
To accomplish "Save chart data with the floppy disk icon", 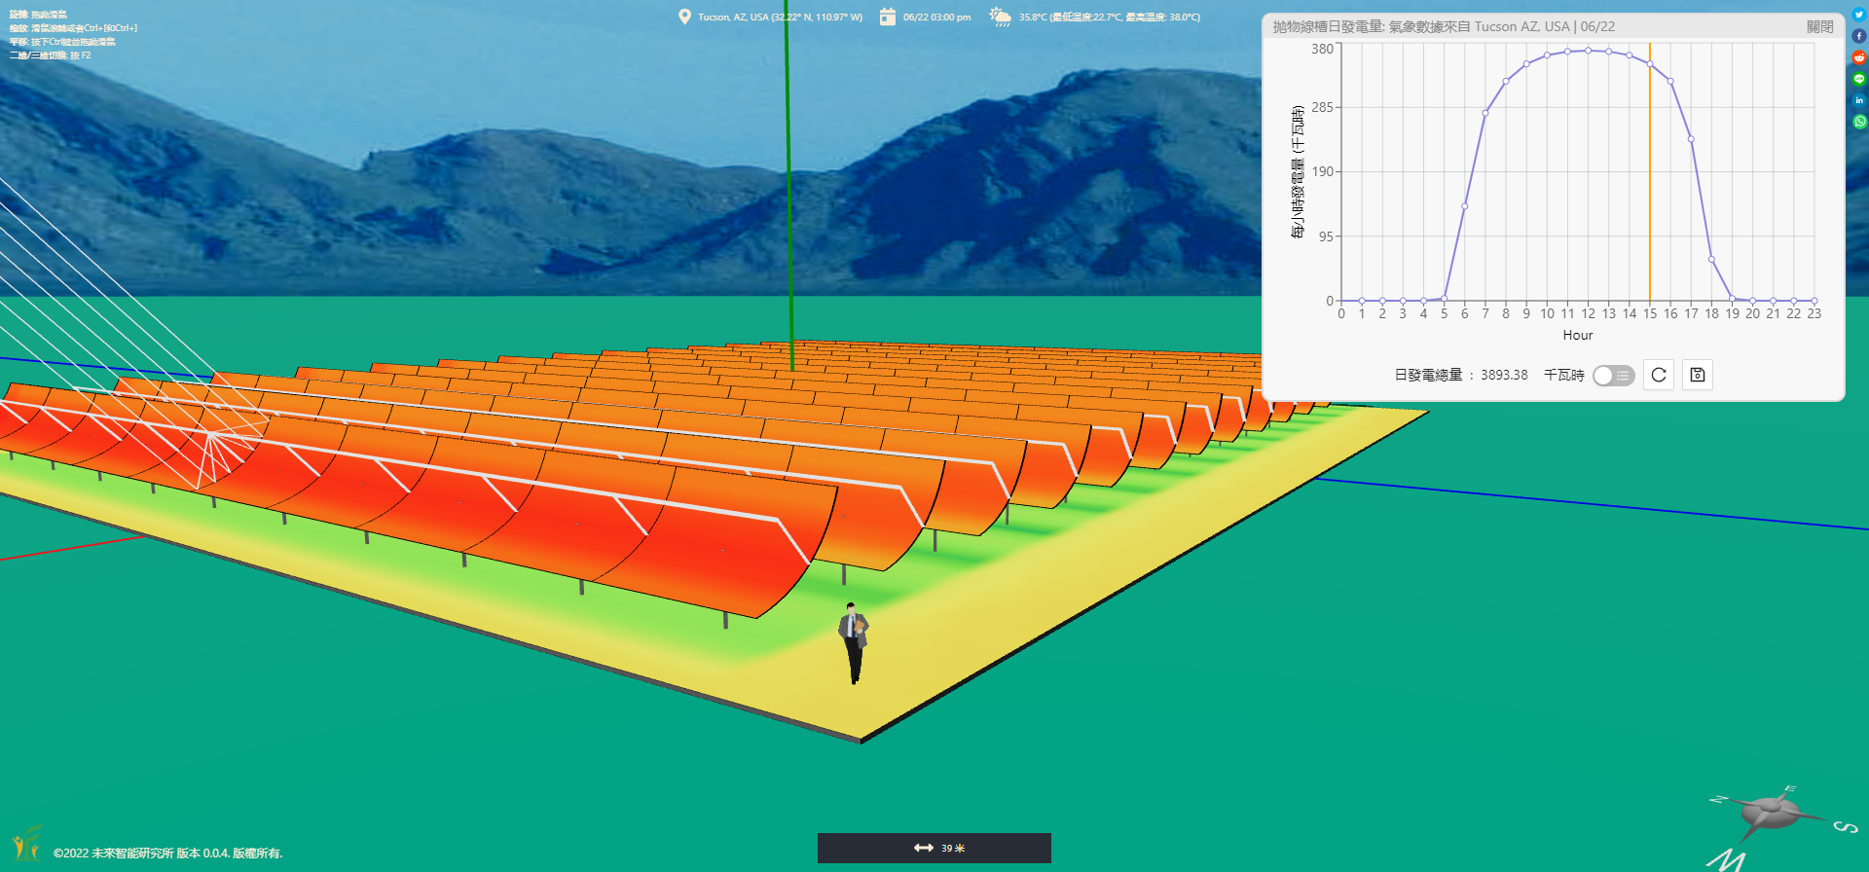I will (1698, 375).
